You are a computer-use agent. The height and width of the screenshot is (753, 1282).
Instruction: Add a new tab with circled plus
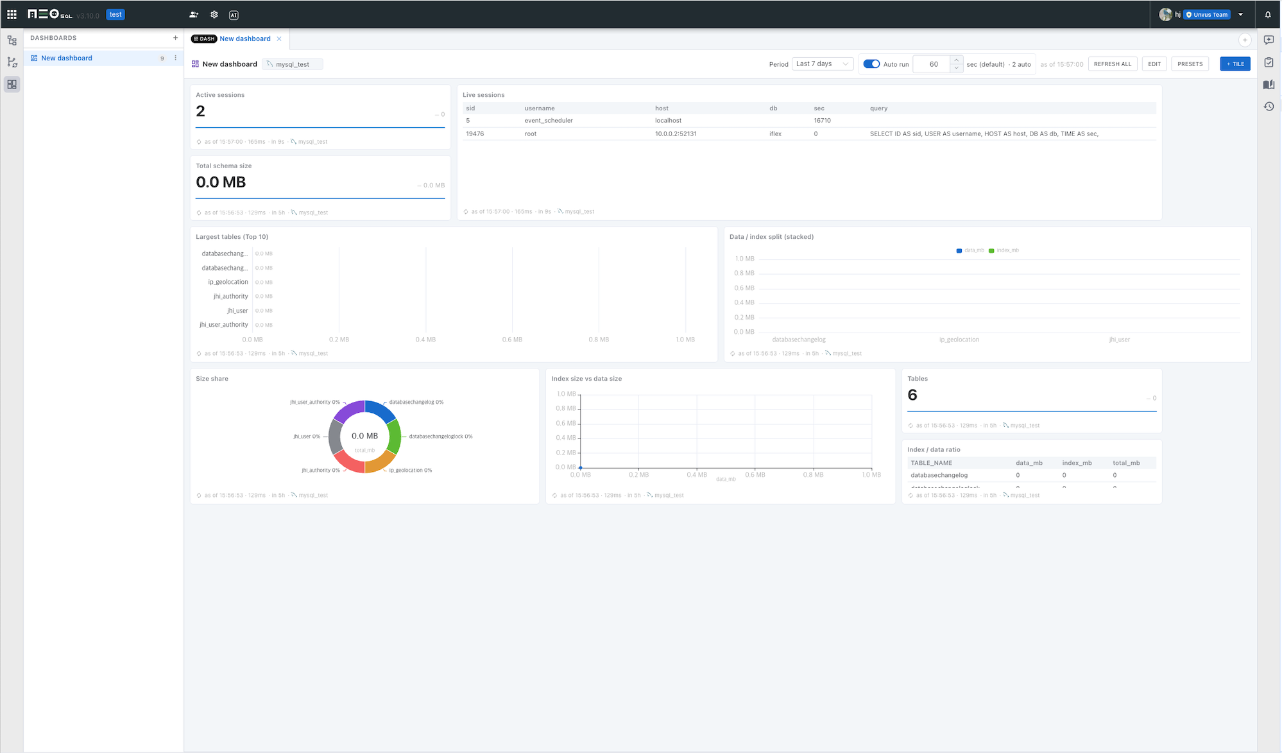tap(1245, 40)
